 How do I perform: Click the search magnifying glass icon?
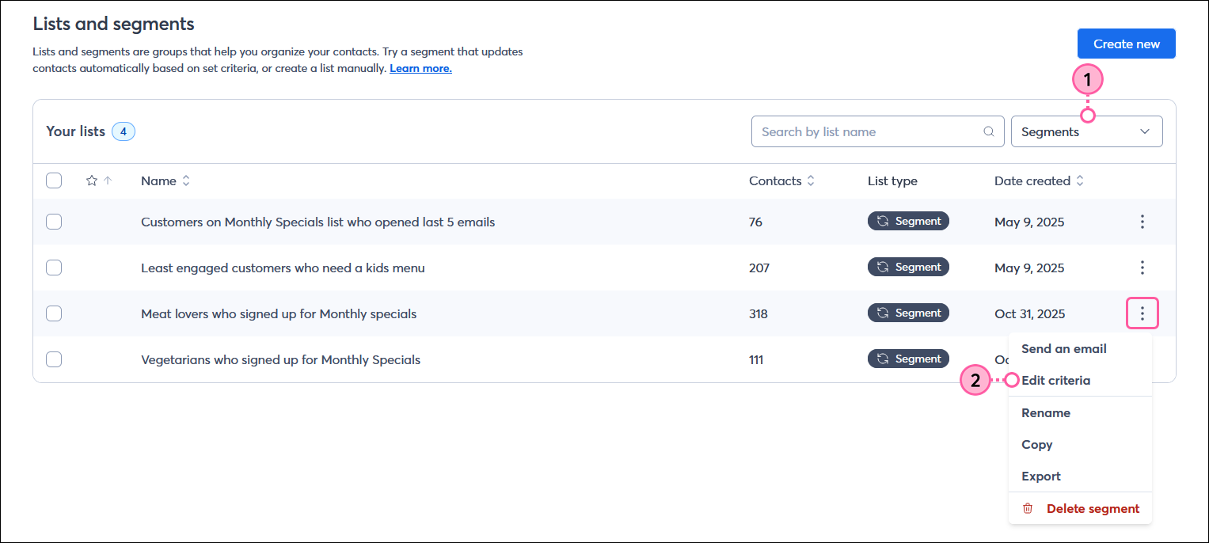click(x=988, y=131)
